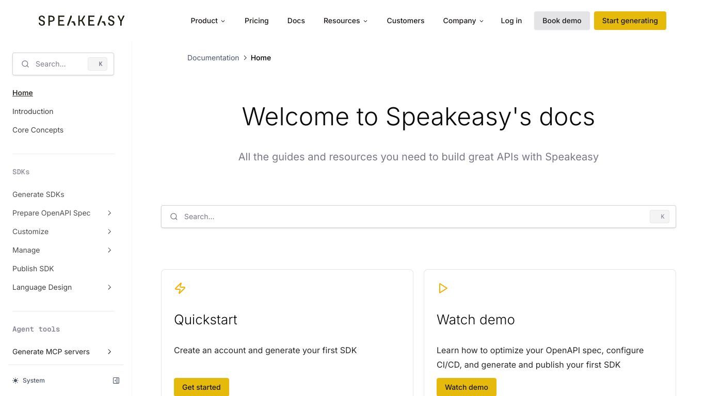Open Manage page in the sidebar

click(x=26, y=250)
